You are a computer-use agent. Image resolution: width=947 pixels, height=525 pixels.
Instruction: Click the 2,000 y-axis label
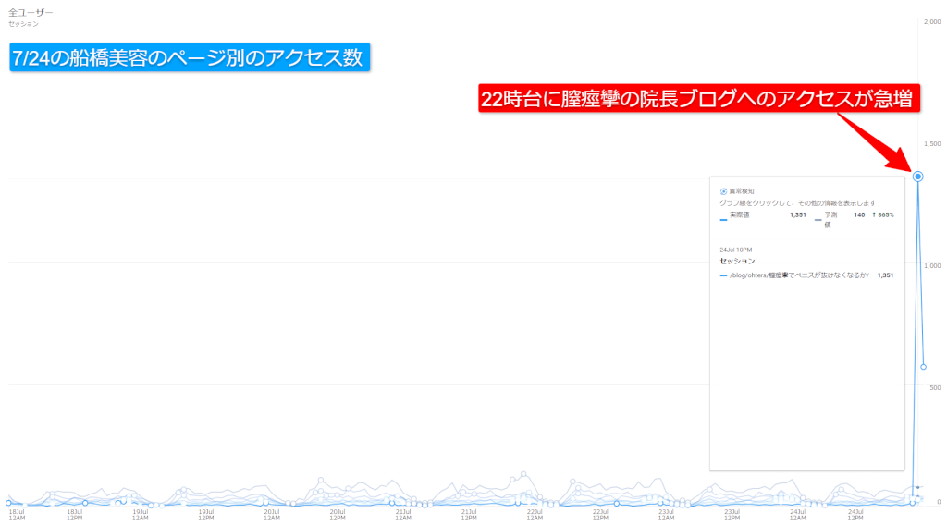point(932,22)
